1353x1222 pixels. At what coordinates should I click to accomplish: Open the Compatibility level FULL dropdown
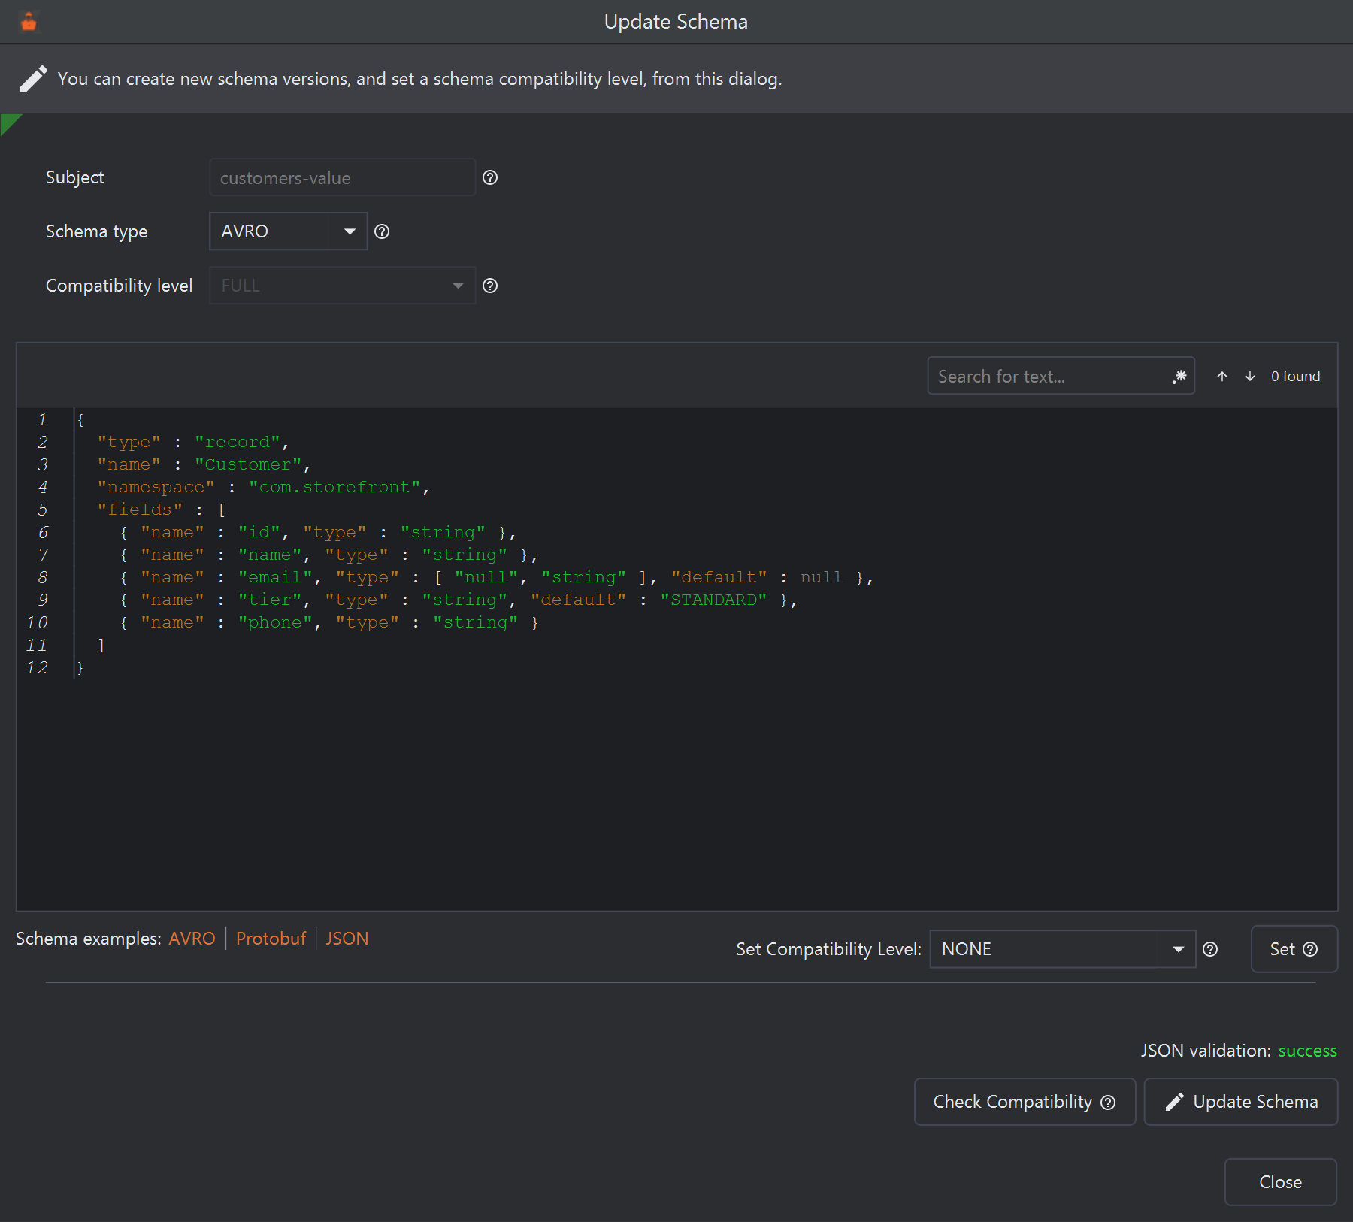[x=342, y=286]
